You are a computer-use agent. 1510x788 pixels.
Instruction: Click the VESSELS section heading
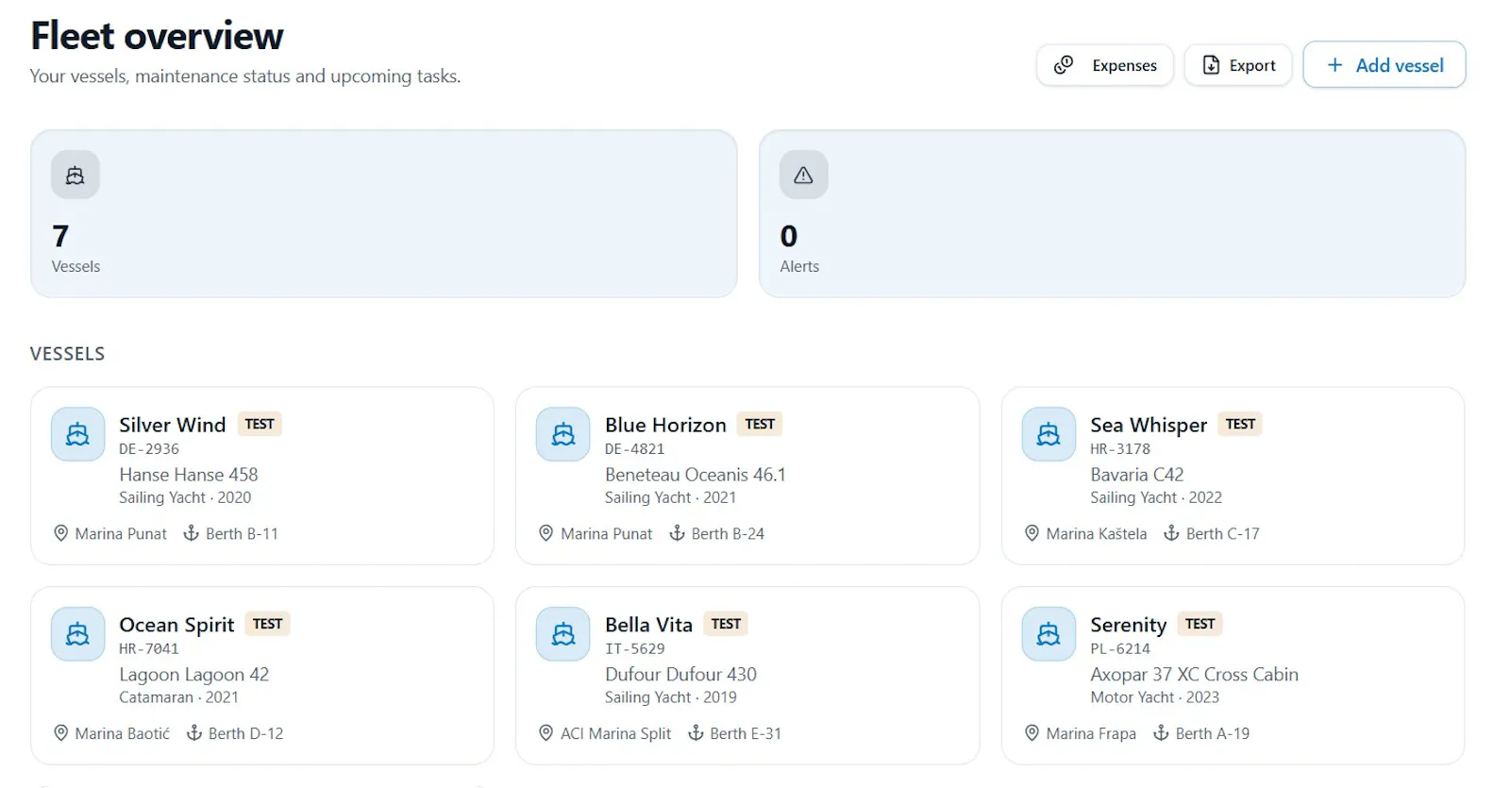pos(67,354)
